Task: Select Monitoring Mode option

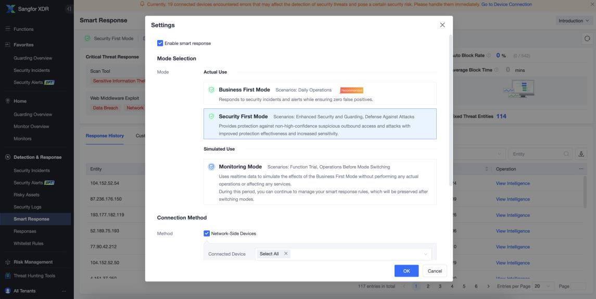Action: [320, 182]
